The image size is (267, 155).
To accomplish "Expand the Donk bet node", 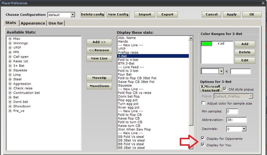I will click(10, 102).
